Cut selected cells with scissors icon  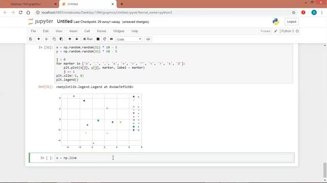pos(46,39)
